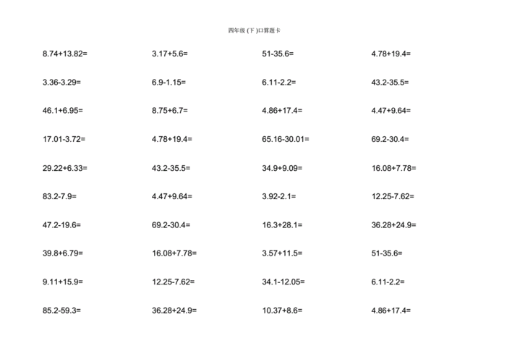Click the equation 3.17+5.6=
Screen dimensions: 512x362
tap(170, 54)
